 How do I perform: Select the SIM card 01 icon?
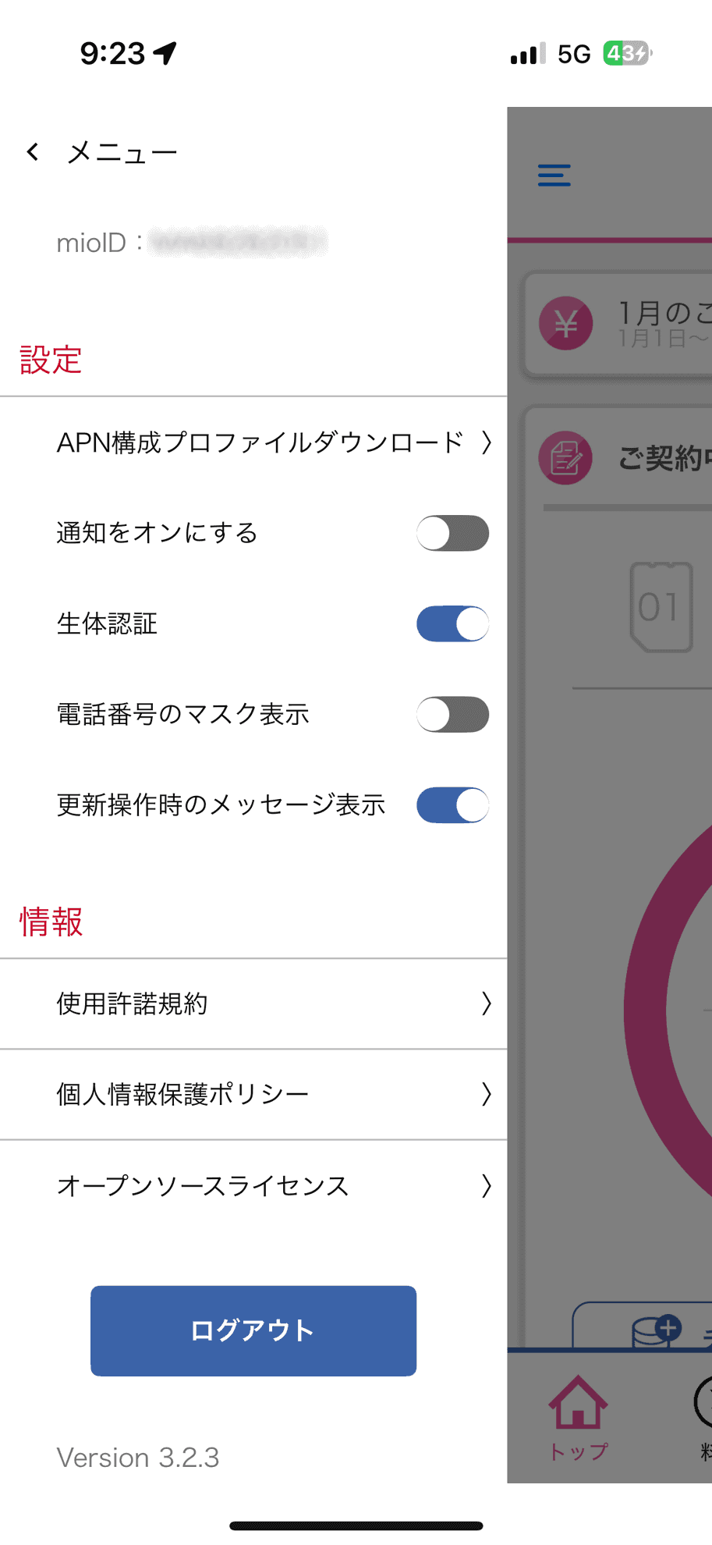tap(661, 609)
